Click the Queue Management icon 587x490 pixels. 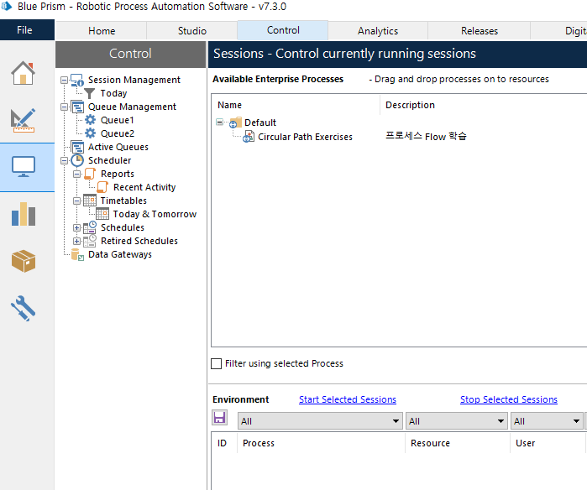pyautogui.click(x=77, y=107)
